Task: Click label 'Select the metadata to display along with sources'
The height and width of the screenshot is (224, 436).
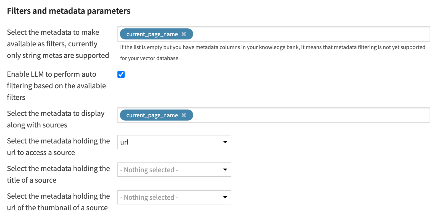Action: pyautogui.click(x=56, y=119)
